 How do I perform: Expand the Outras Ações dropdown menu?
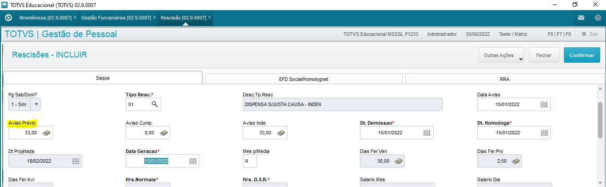[x=501, y=56]
